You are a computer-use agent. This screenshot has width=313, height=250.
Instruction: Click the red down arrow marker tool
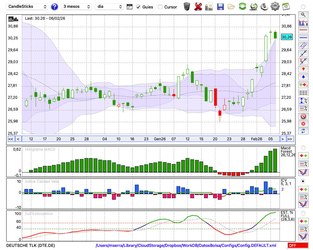pos(303,69)
